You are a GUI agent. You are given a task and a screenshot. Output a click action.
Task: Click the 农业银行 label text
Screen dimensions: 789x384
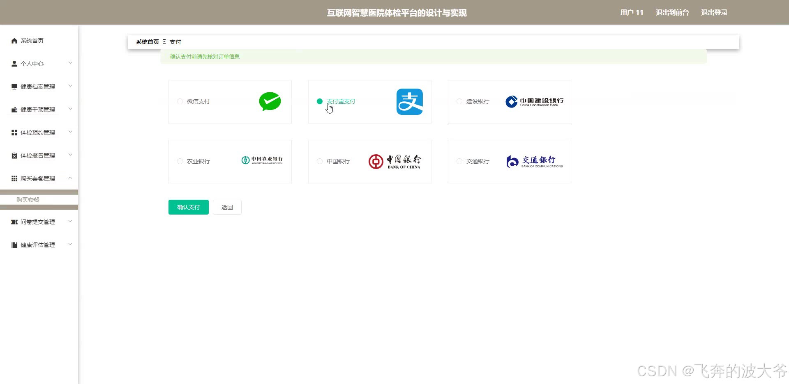pyautogui.click(x=198, y=161)
